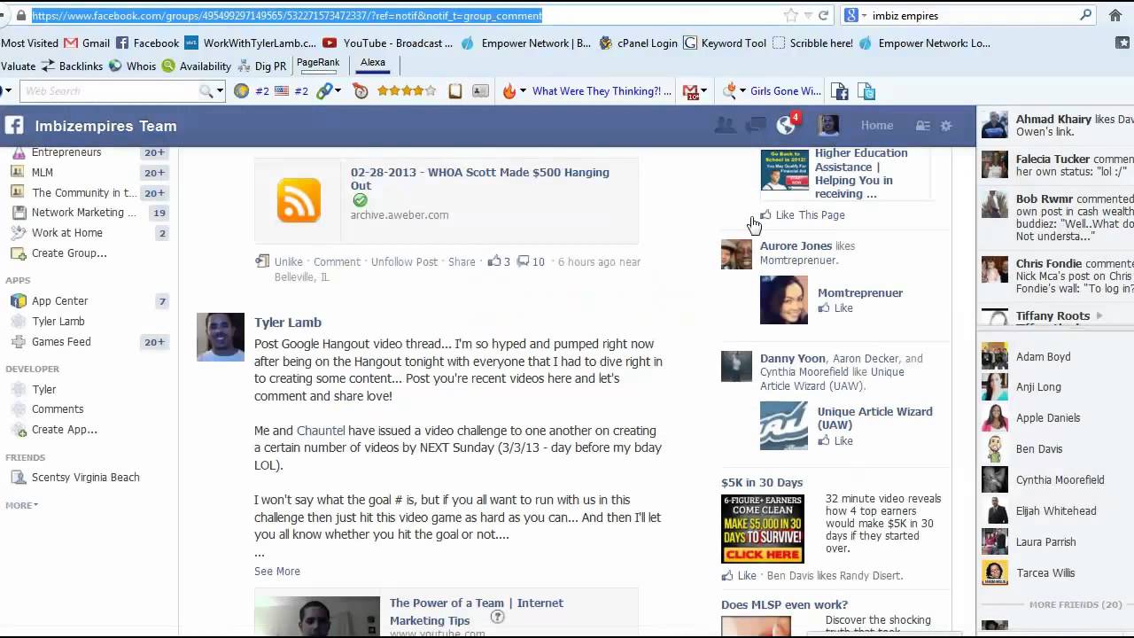Click Backlinks in SEO toolbar
1134x638 pixels.
tap(72, 66)
